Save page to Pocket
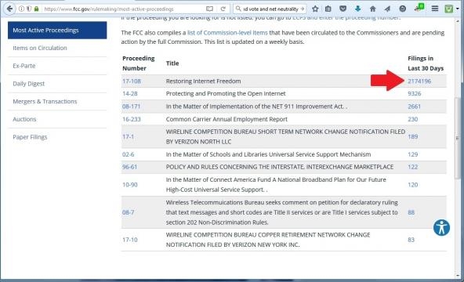Screen dimensions: 464x282 tap(343, 9)
